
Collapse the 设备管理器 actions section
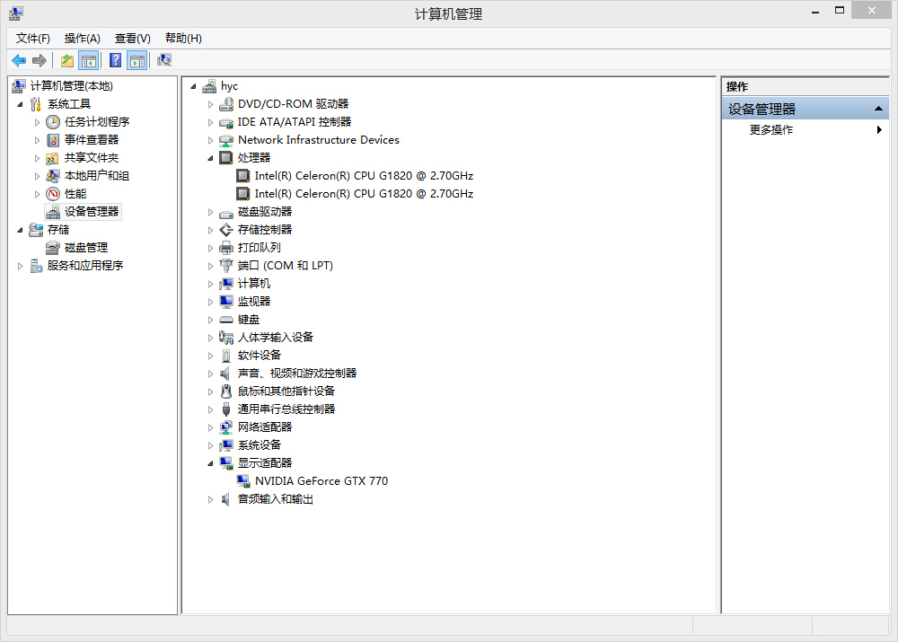[x=878, y=109]
